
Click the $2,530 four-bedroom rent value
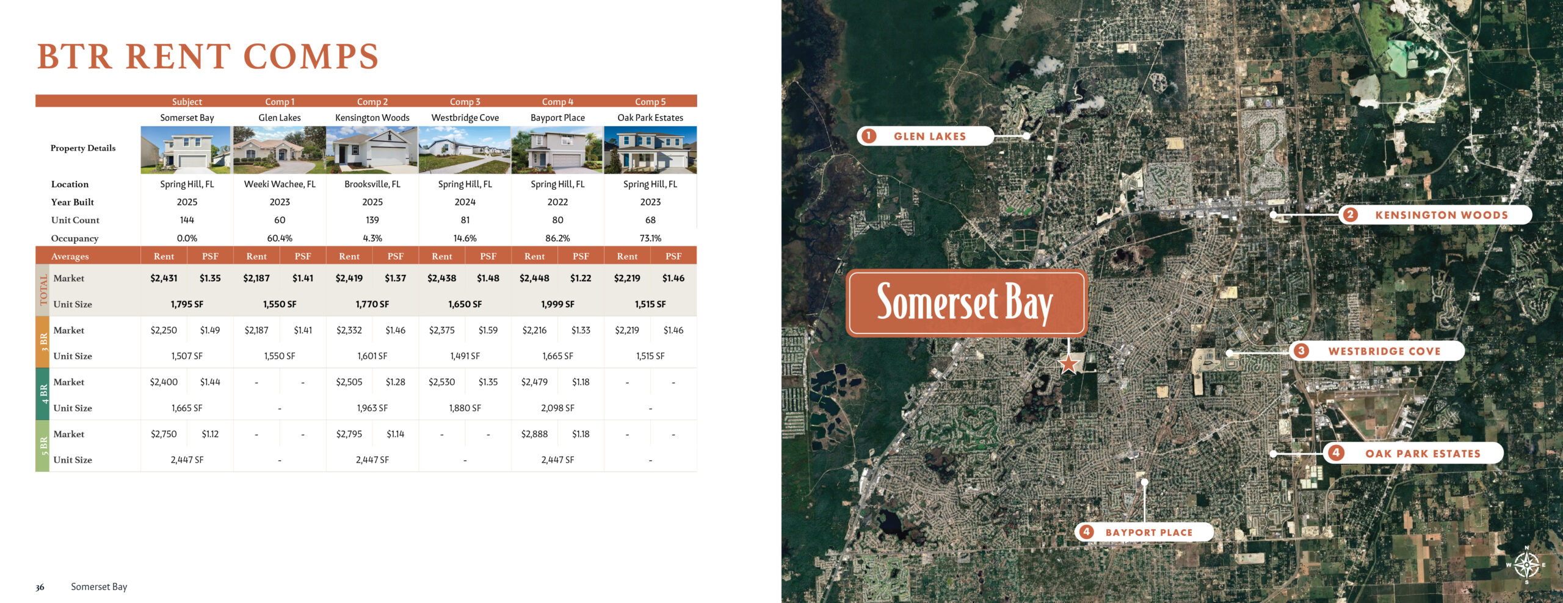(441, 382)
